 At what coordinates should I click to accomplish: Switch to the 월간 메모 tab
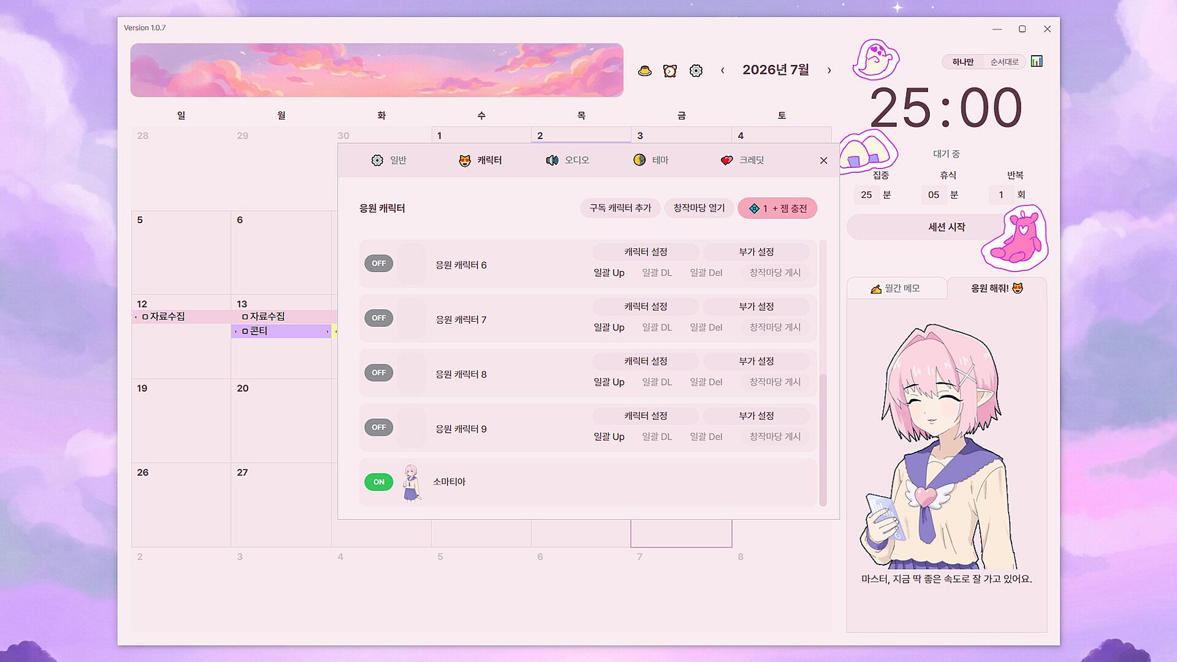tap(896, 288)
